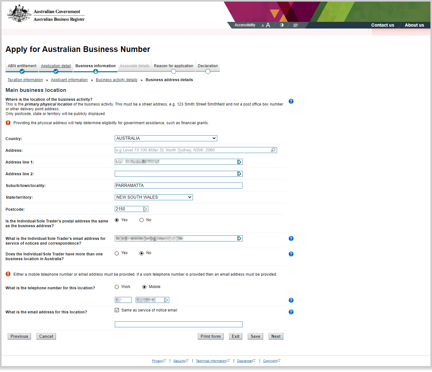Select No for postal address same
Image resolution: width=432 pixels, height=372 pixels.
tap(142, 220)
